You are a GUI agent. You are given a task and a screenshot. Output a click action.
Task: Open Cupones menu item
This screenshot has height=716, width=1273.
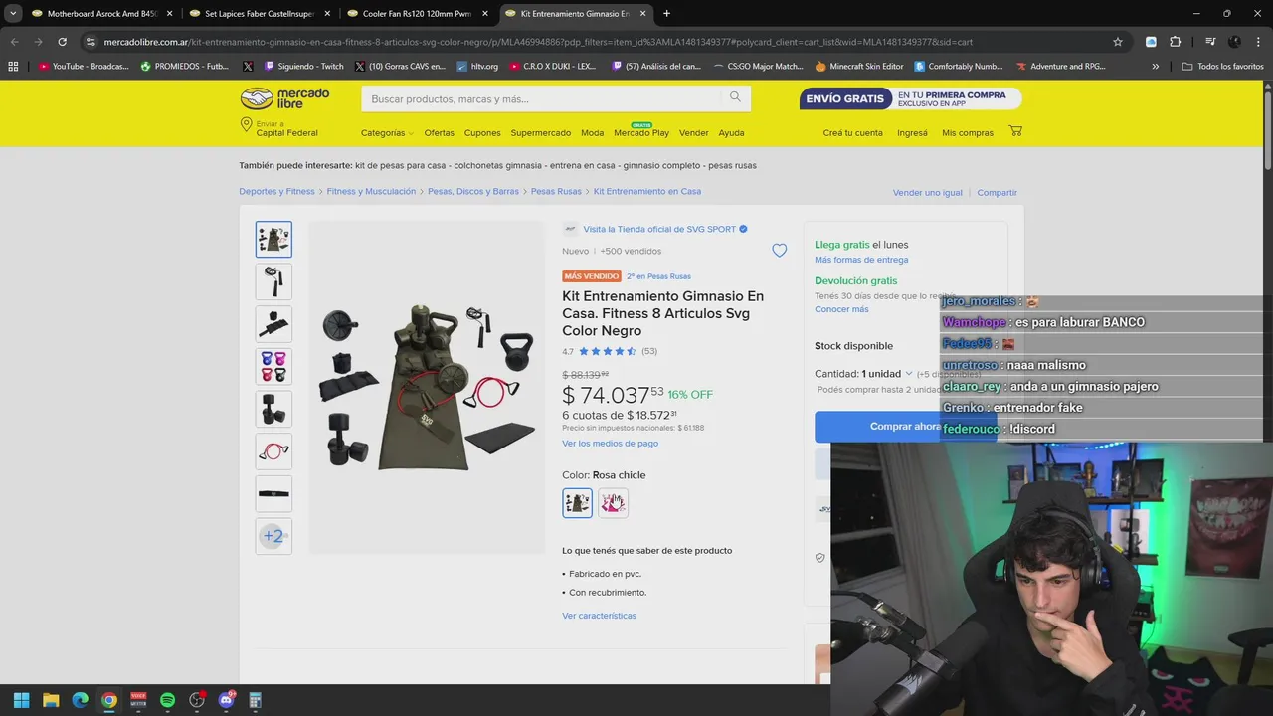click(x=482, y=133)
